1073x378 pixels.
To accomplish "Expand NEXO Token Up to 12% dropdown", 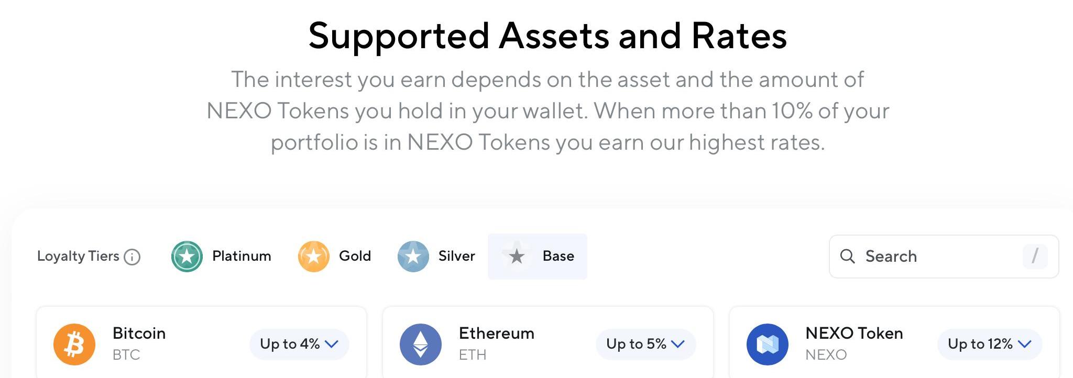I will click(x=989, y=344).
